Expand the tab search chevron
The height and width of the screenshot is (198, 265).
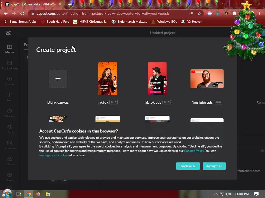coord(223,4)
